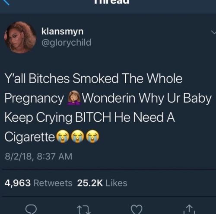Tap the word Cigarette in the tweet
The height and width of the screenshot is (214, 216).
coord(30,137)
